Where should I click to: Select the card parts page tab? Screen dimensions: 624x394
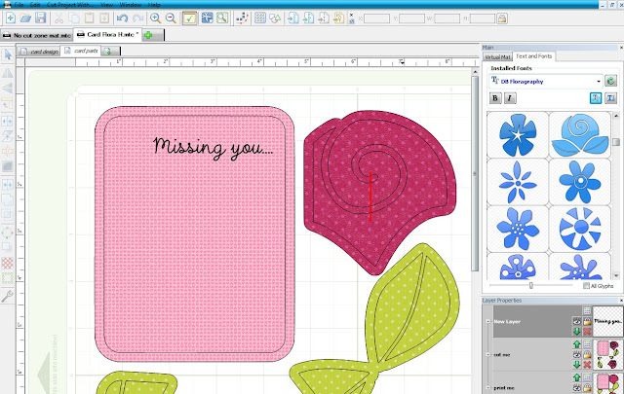click(x=81, y=51)
